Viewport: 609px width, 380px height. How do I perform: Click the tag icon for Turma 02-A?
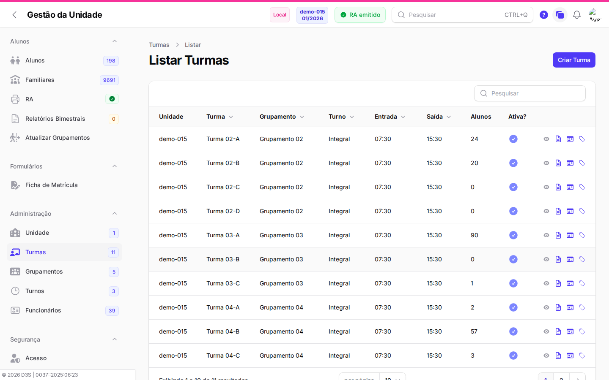[582, 139]
